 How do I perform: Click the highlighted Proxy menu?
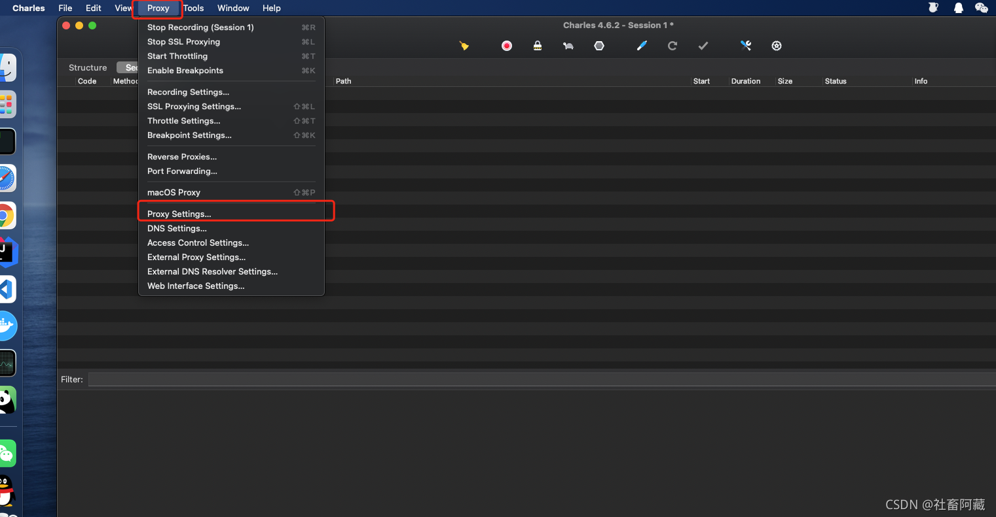(x=158, y=8)
